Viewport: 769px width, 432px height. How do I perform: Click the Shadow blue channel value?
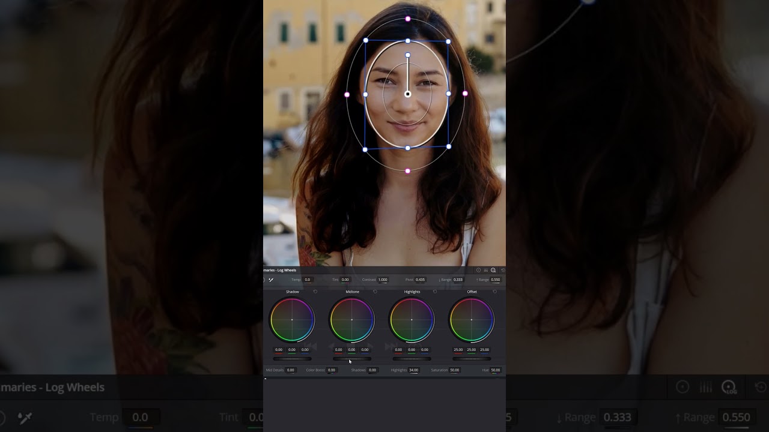click(x=305, y=350)
